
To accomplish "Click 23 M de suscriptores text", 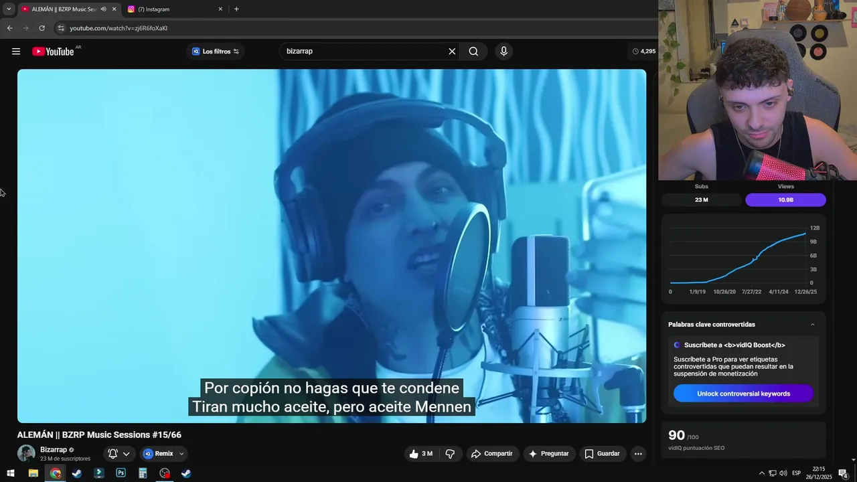I will 65,459.
